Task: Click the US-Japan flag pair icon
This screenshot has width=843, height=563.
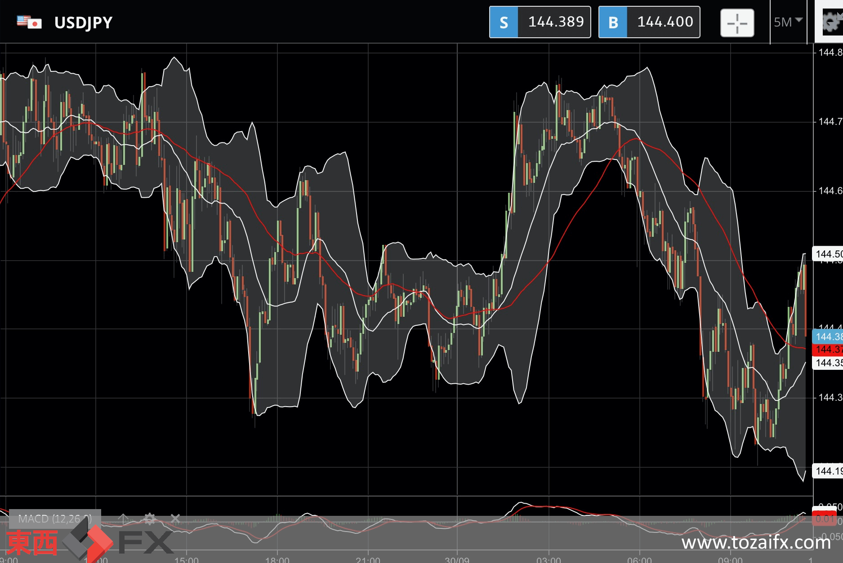Action: 29,22
